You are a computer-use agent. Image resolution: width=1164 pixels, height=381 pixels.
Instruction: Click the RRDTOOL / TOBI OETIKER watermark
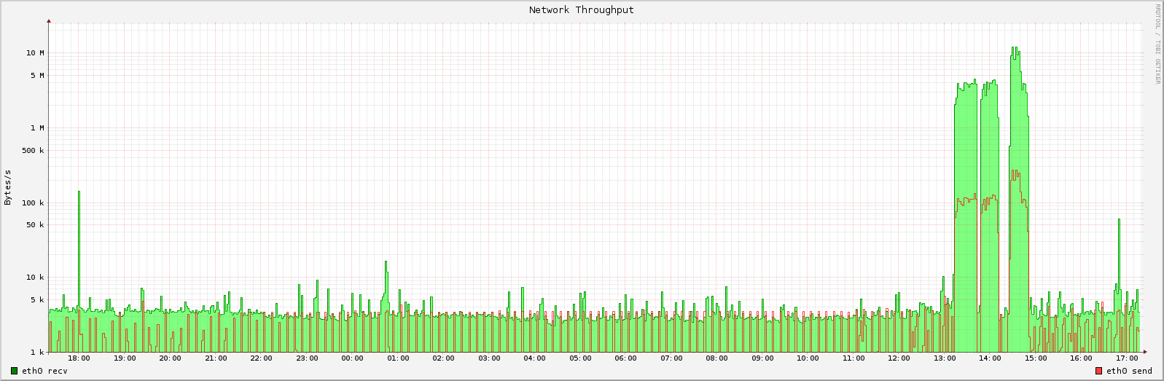tap(1157, 44)
